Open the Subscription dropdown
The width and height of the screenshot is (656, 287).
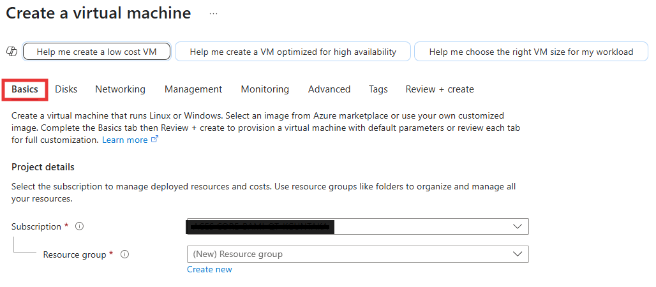pyautogui.click(x=357, y=226)
